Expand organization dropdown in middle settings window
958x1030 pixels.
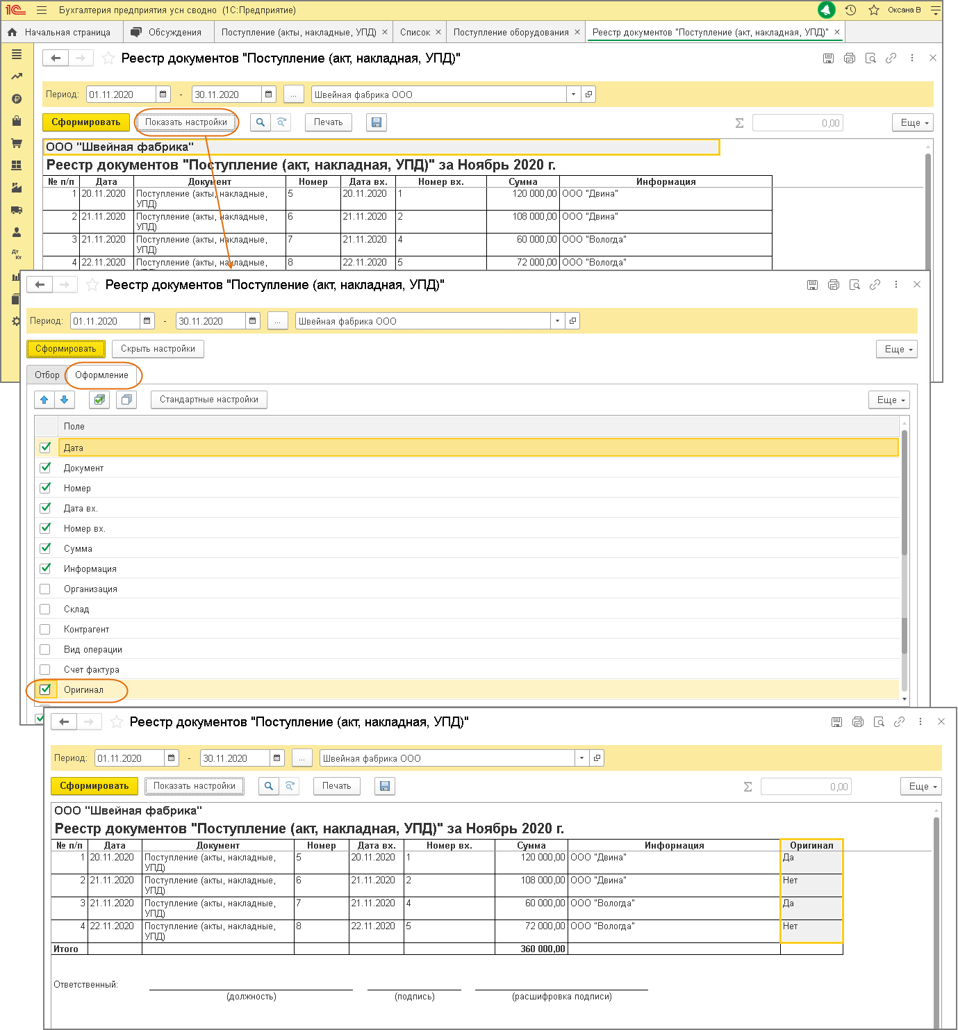coord(557,321)
